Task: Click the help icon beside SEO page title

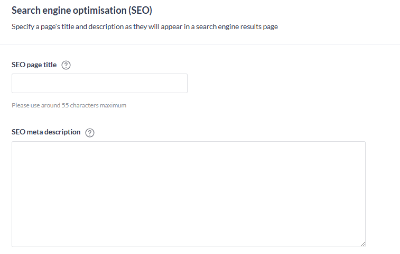Action: click(66, 66)
